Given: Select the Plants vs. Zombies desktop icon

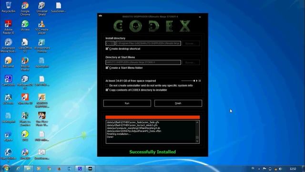Looking at the screenshot, I should tap(25, 119).
